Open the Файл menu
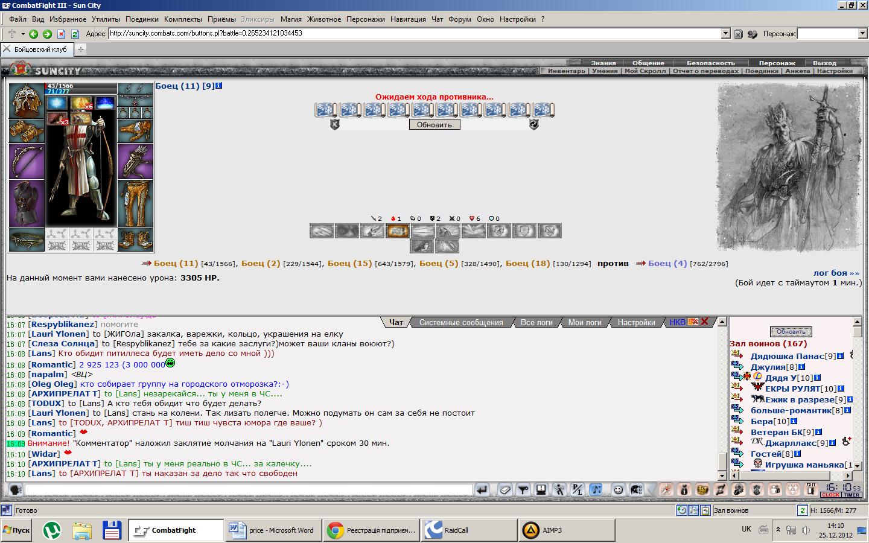 coord(18,19)
